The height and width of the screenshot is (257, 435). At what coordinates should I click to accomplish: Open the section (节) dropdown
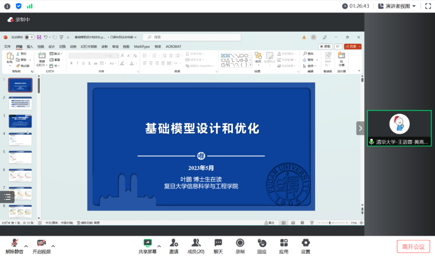(x=55, y=66)
